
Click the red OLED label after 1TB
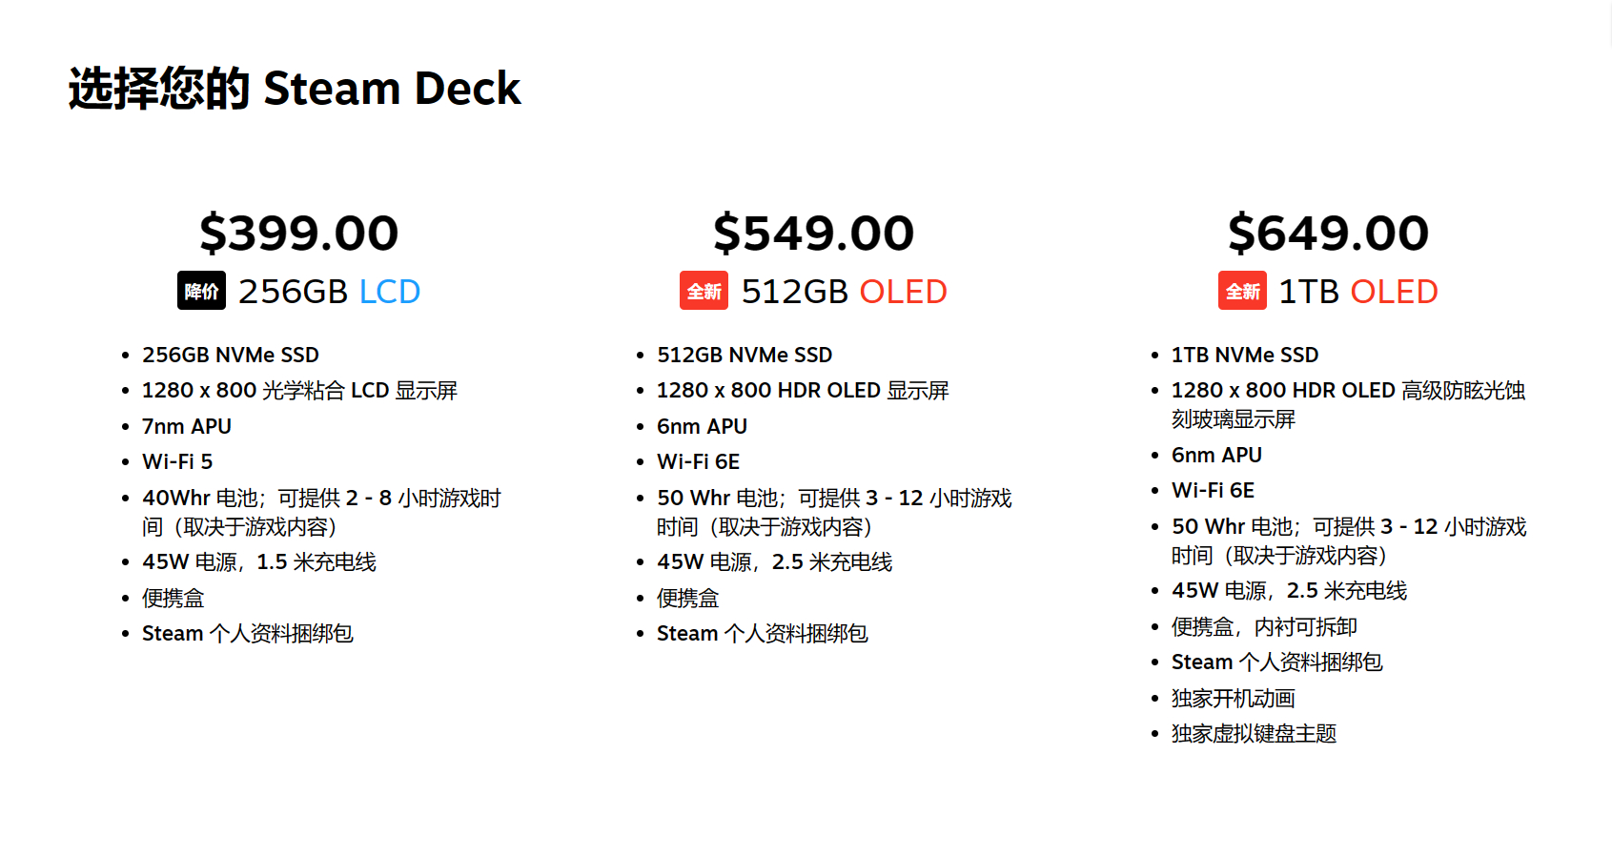pyautogui.click(x=1394, y=292)
